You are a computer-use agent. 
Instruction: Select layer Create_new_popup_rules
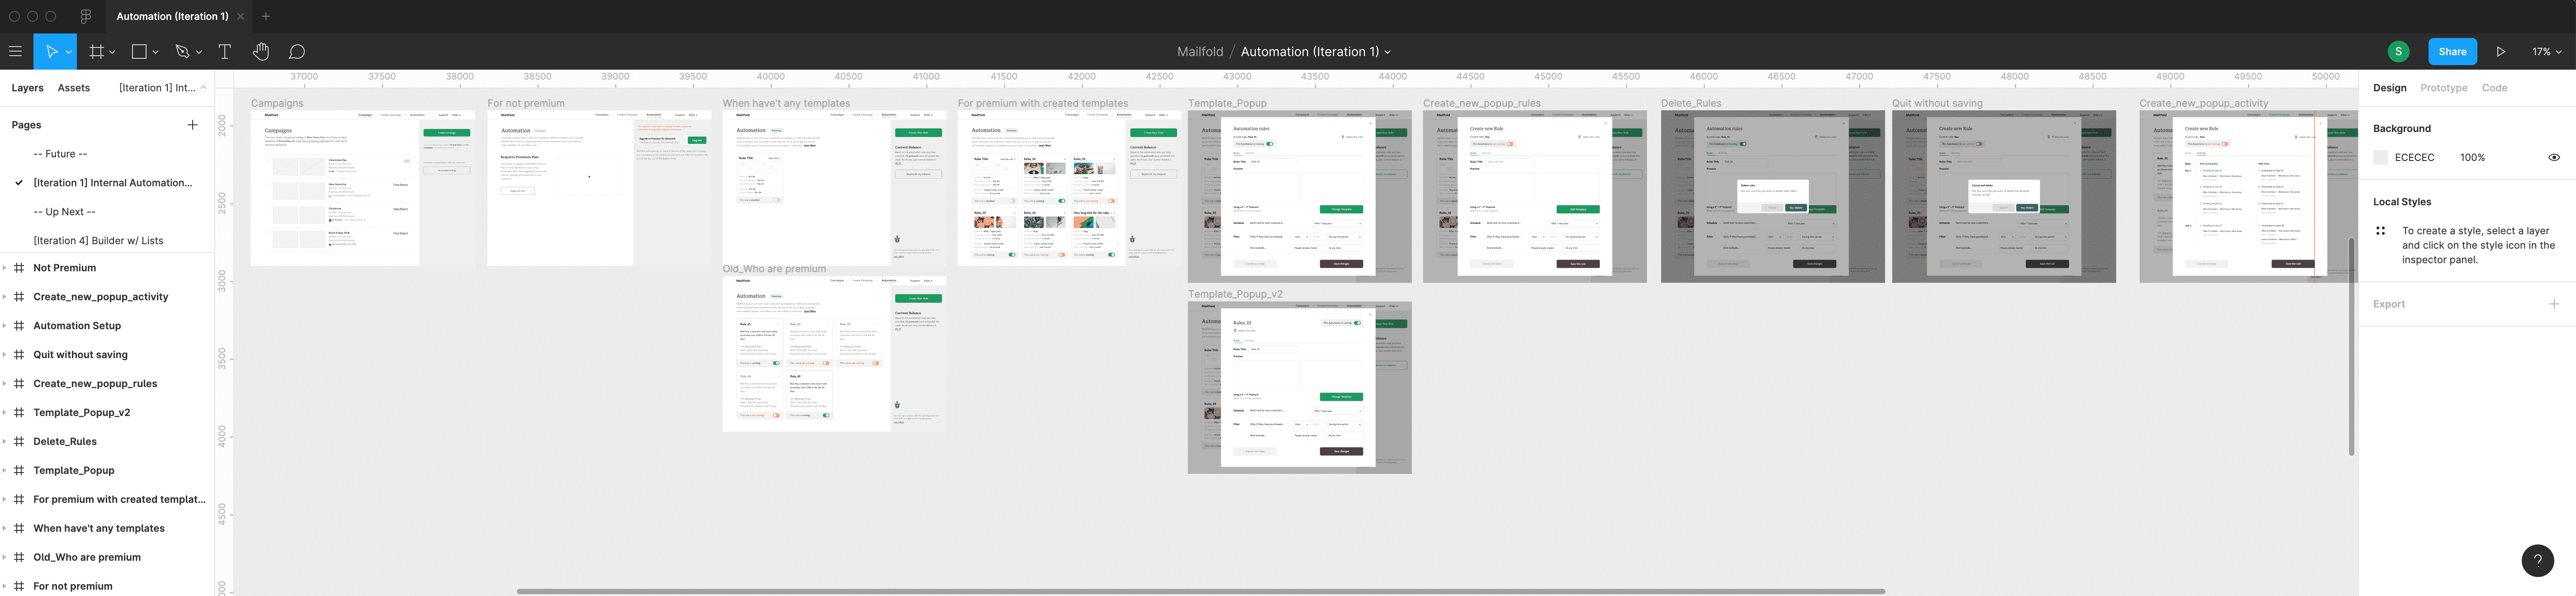(x=95, y=384)
